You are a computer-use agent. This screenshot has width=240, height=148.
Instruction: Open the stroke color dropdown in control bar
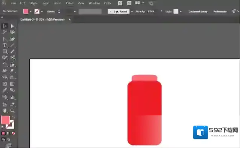[x=42, y=12]
